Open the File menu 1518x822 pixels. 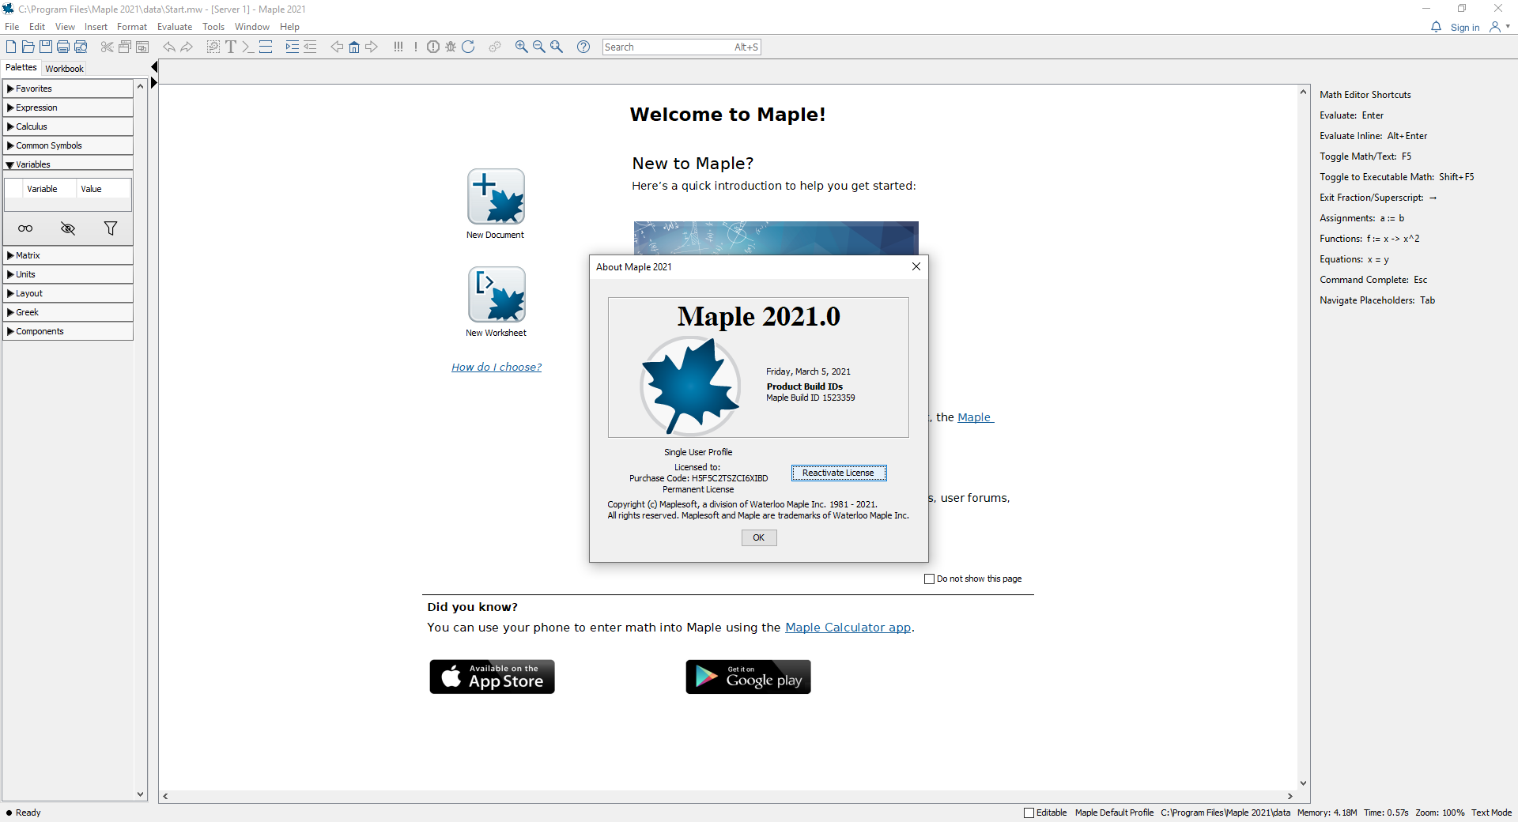coord(12,27)
